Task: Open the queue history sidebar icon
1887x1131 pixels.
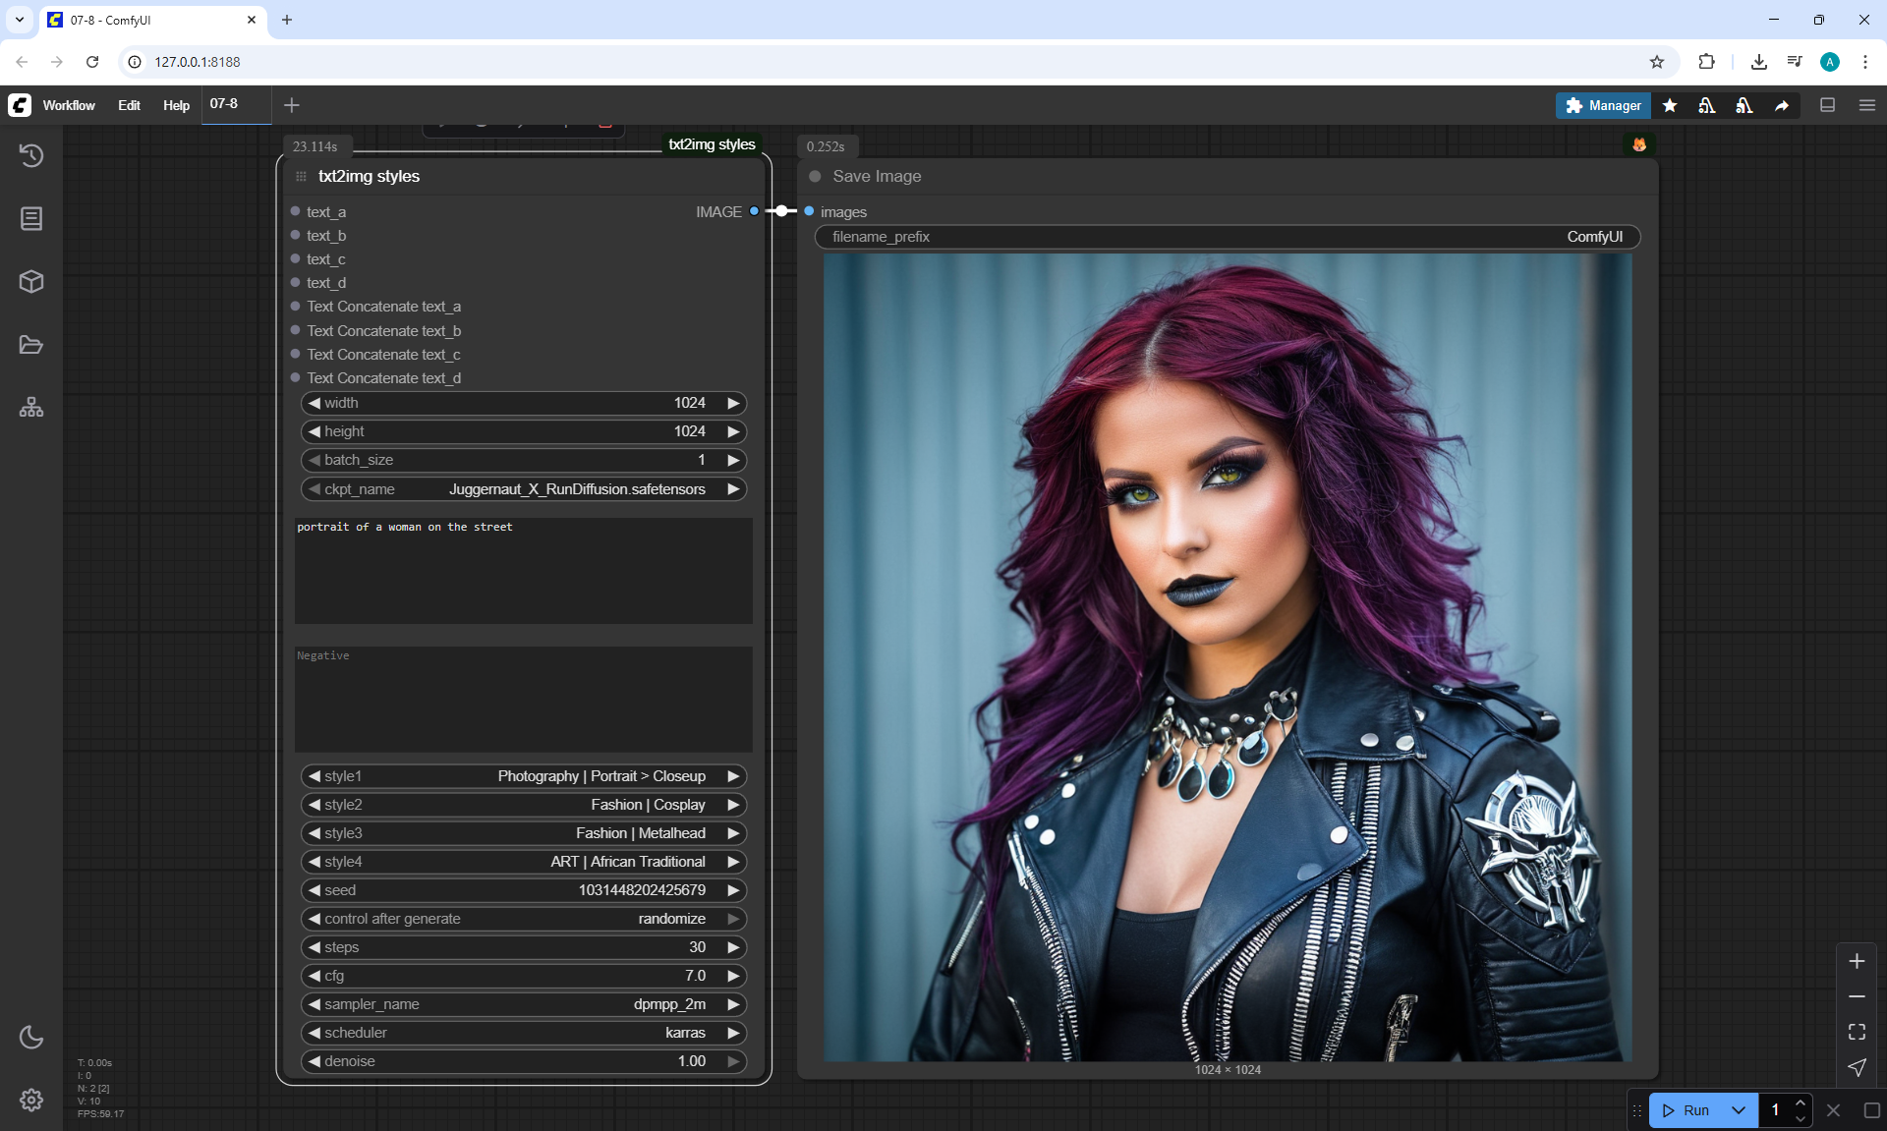Action: click(31, 155)
